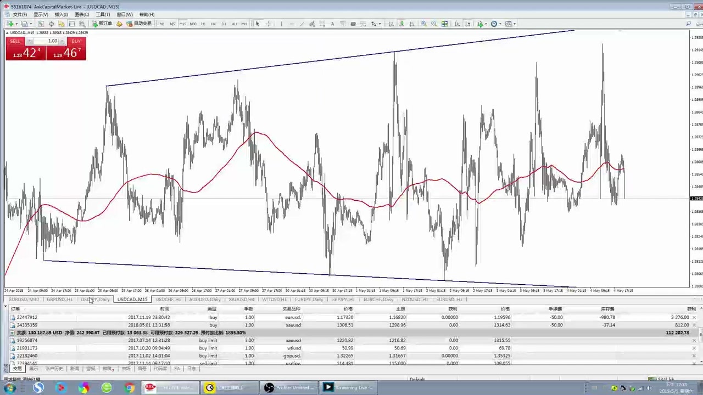Viewport: 703px width, 395px height.
Task: Click the new chart toolbar icon
Action: [10, 24]
